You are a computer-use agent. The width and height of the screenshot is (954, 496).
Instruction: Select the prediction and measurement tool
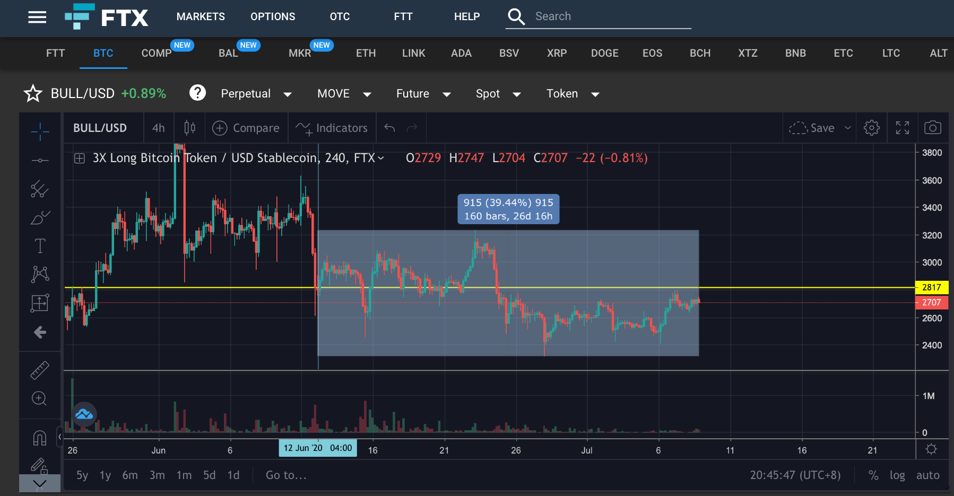pos(40,303)
